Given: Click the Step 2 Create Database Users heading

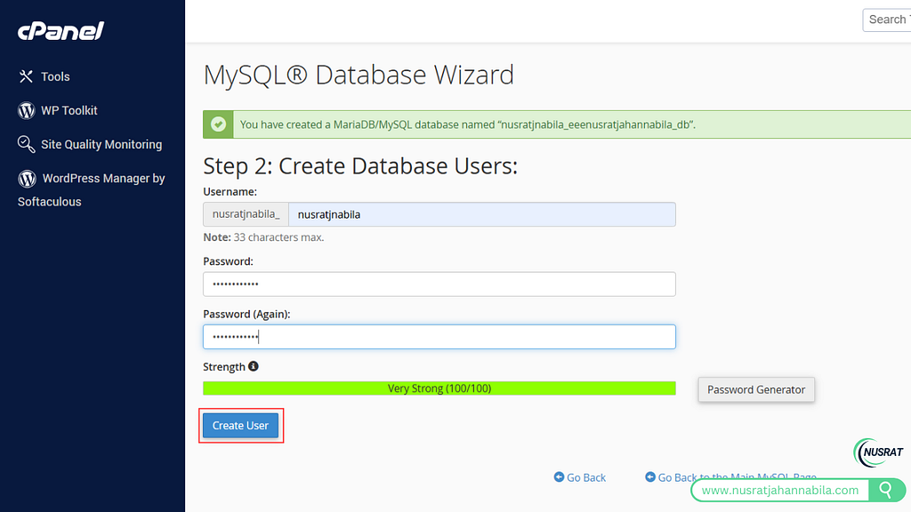Looking at the screenshot, I should 360,166.
